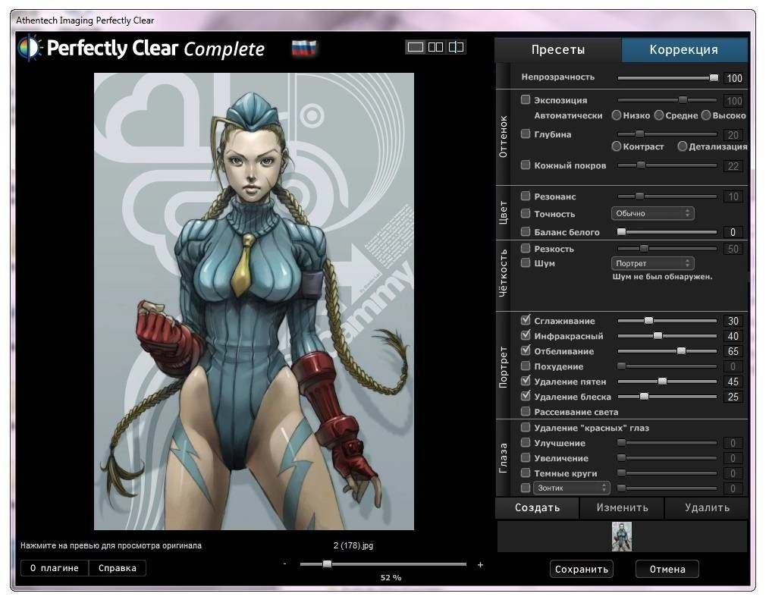Click the zoom out minus icon
Viewport: 769px width, 606px height.
[x=284, y=564]
